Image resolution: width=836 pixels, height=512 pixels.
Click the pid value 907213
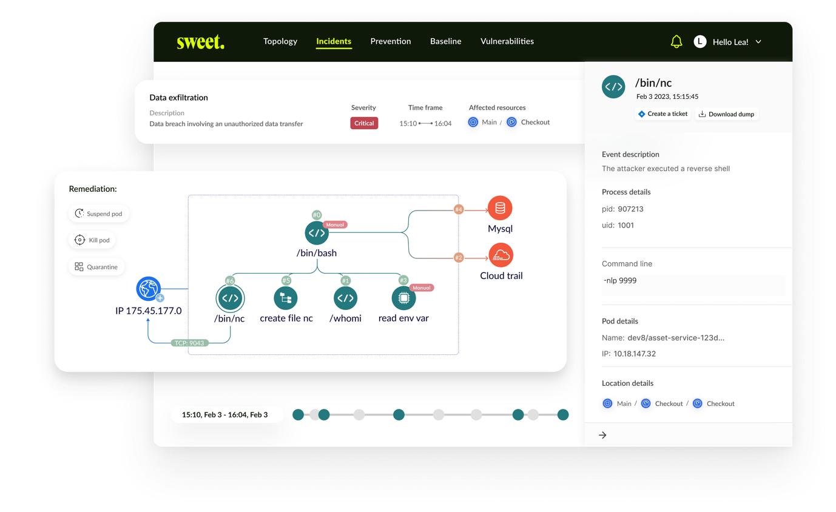point(630,209)
